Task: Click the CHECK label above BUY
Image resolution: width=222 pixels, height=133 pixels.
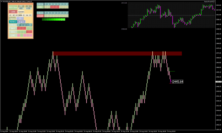Action: (13, 25)
